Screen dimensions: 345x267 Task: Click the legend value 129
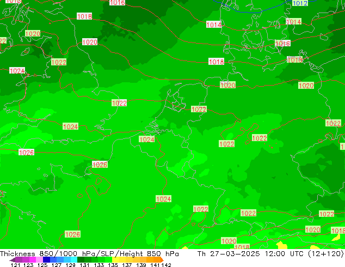(70, 265)
